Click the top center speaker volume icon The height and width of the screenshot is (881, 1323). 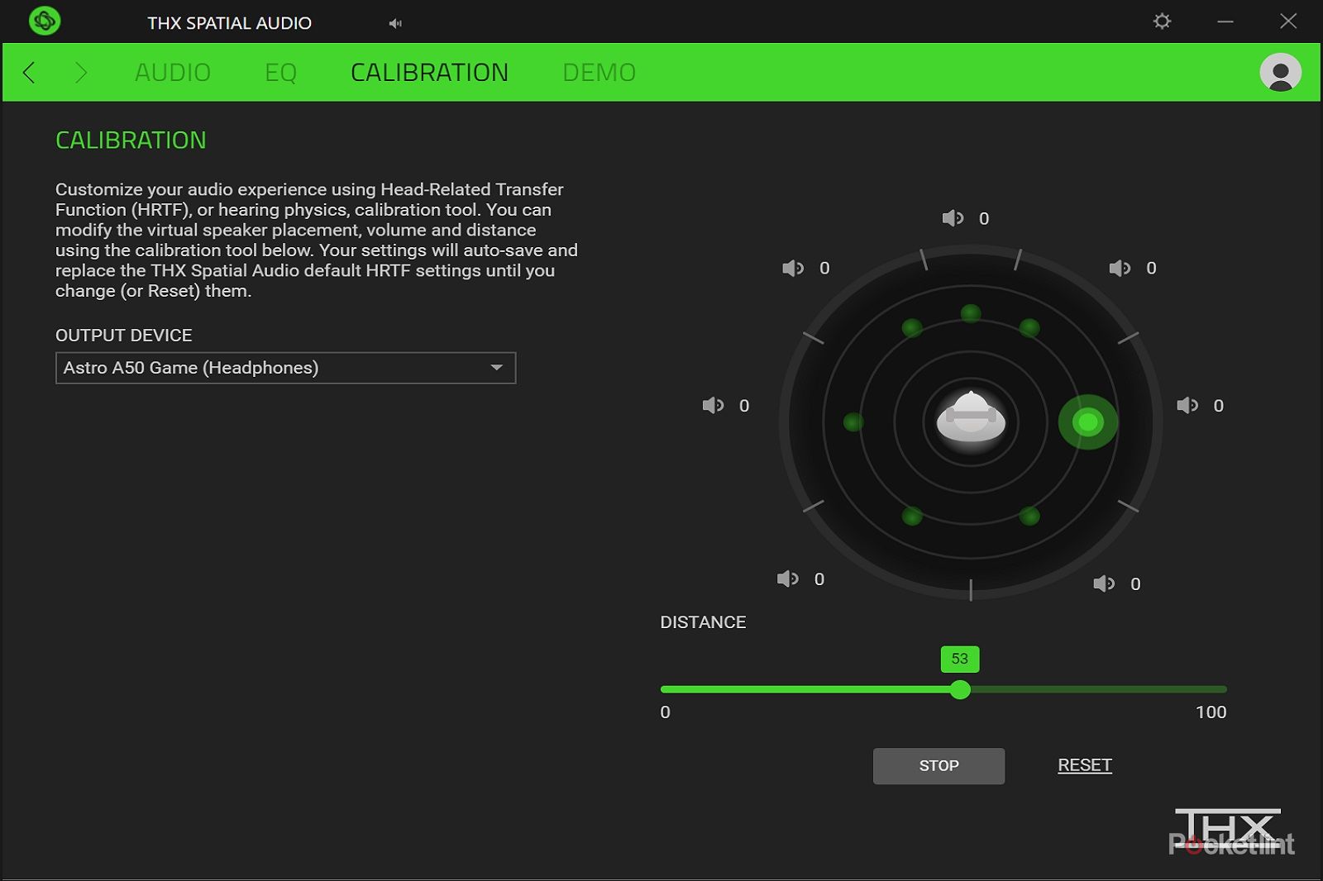[953, 218]
